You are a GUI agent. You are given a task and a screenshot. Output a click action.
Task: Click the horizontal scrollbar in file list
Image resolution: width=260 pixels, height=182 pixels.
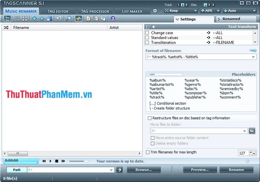coord(72,153)
